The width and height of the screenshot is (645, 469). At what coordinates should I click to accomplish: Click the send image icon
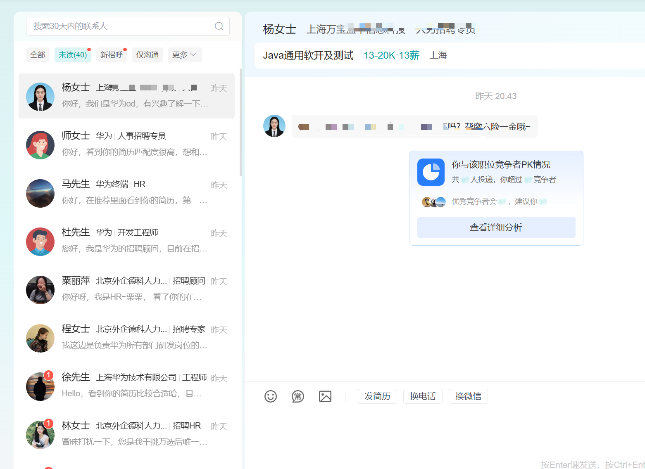tap(325, 396)
